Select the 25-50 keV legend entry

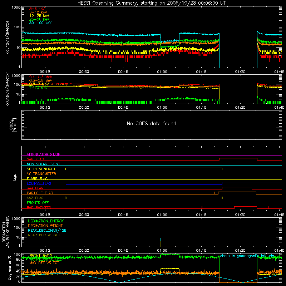[39, 19]
